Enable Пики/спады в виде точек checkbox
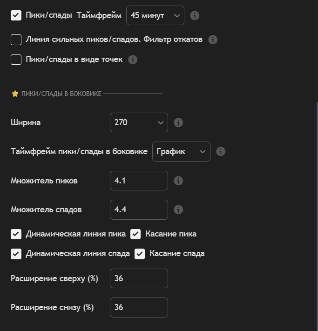Viewport: 318px width, 331px height. [x=16, y=60]
